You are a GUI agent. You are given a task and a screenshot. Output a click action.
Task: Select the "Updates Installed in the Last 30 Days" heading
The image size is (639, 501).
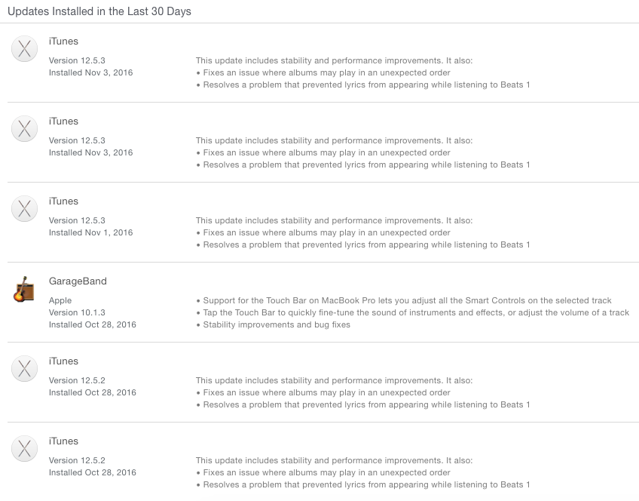pos(99,11)
